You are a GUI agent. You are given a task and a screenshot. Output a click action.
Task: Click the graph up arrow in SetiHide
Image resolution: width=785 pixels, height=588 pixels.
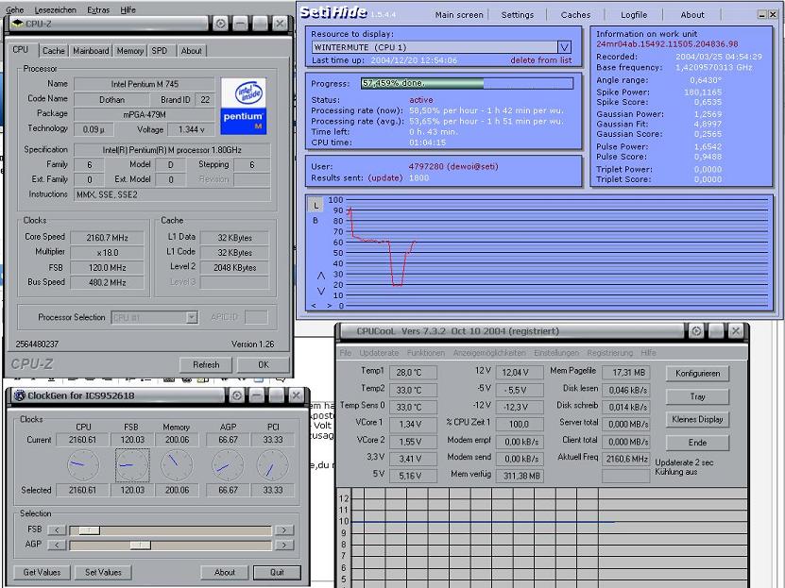pos(321,276)
